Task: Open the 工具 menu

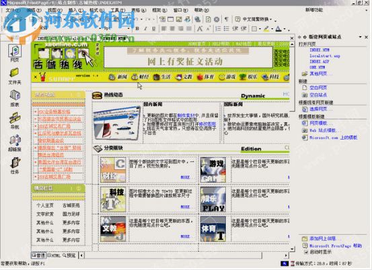Action: point(118,10)
